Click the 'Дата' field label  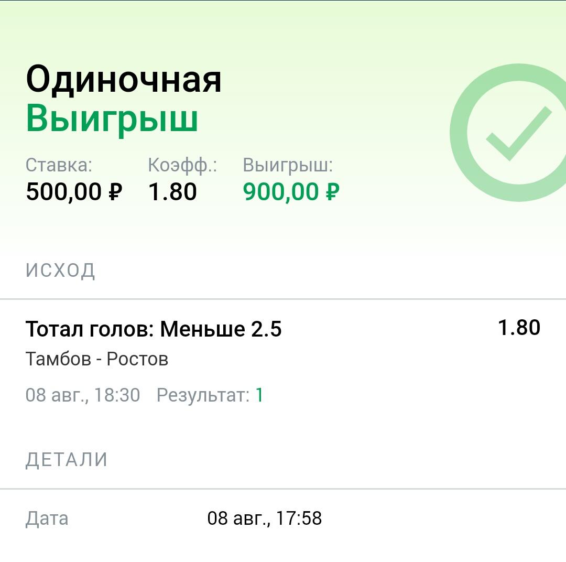47,518
